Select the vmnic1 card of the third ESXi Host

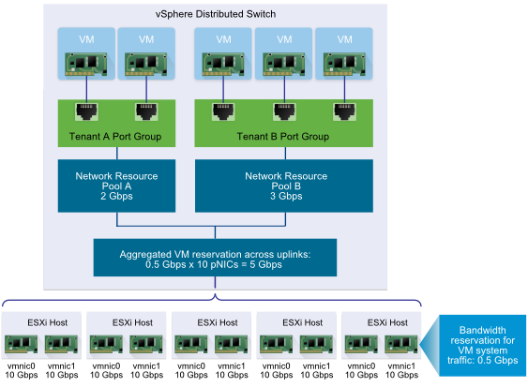(232, 344)
